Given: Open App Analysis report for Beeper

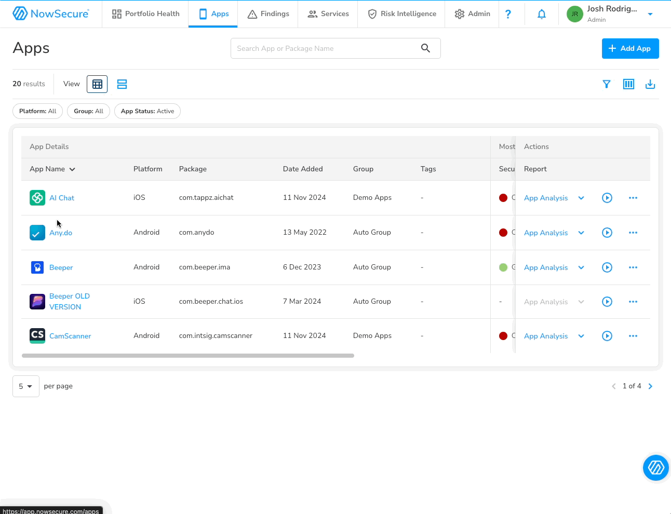Looking at the screenshot, I should pyautogui.click(x=546, y=267).
